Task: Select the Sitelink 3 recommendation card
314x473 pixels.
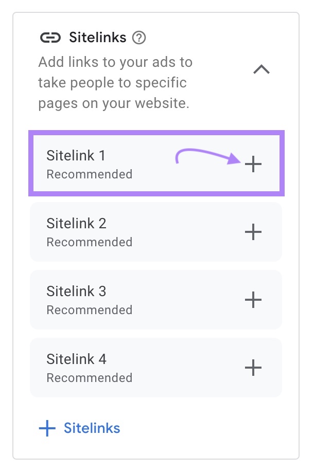Action: tap(154, 300)
